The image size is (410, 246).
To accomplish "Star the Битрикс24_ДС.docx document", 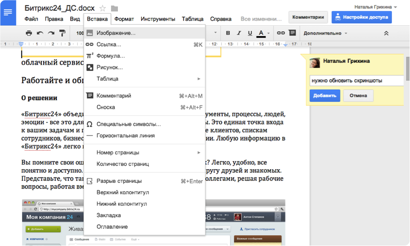I will tap(103, 8).
